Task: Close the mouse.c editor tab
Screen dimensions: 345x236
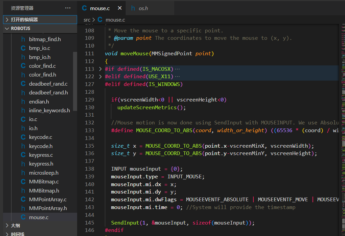Action: (120, 8)
